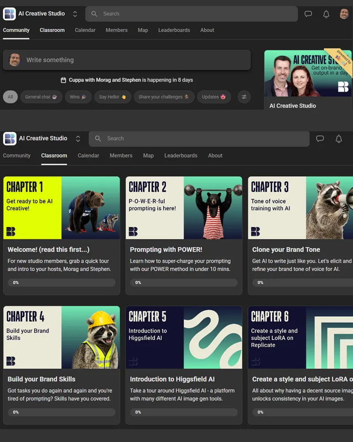Open Members tab in top nav
The image size is (353, 442).
click(116, 30)
